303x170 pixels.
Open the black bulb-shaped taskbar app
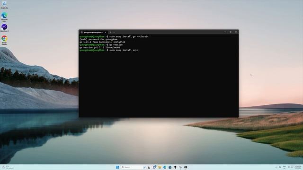click(x=175, y=167)
